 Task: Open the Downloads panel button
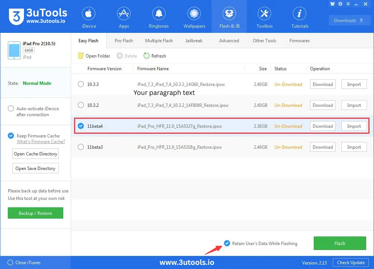(349, 21)
